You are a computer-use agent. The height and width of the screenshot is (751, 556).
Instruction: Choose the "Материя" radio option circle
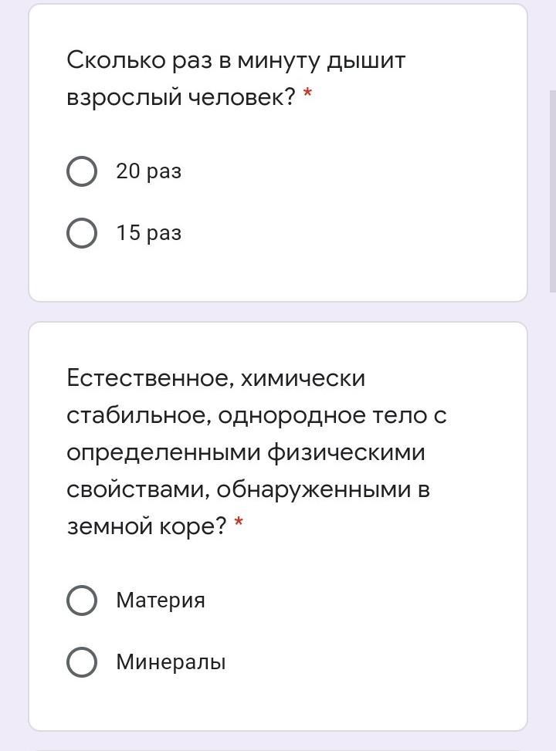(x=82, y=600)
